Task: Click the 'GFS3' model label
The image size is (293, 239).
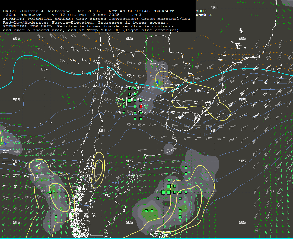Action: coord(136,15)
